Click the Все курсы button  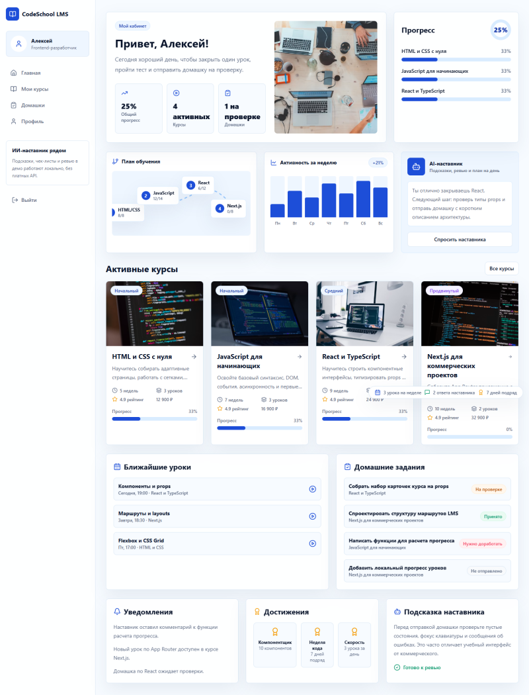click(501, 269)
